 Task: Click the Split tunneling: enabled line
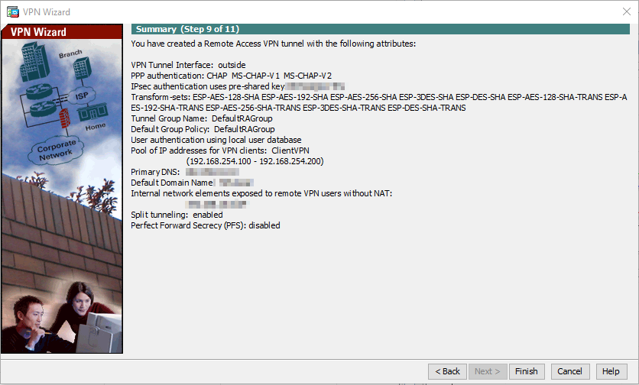tap(177, 215)
